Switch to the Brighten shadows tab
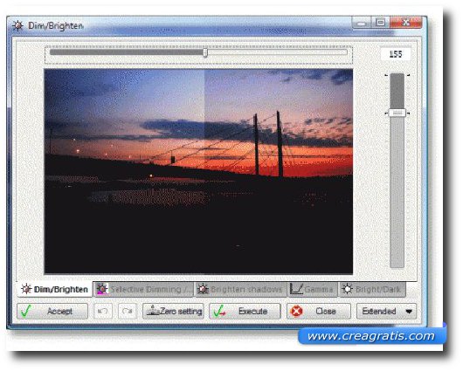The image size is (463, 371). pos(240,289)
